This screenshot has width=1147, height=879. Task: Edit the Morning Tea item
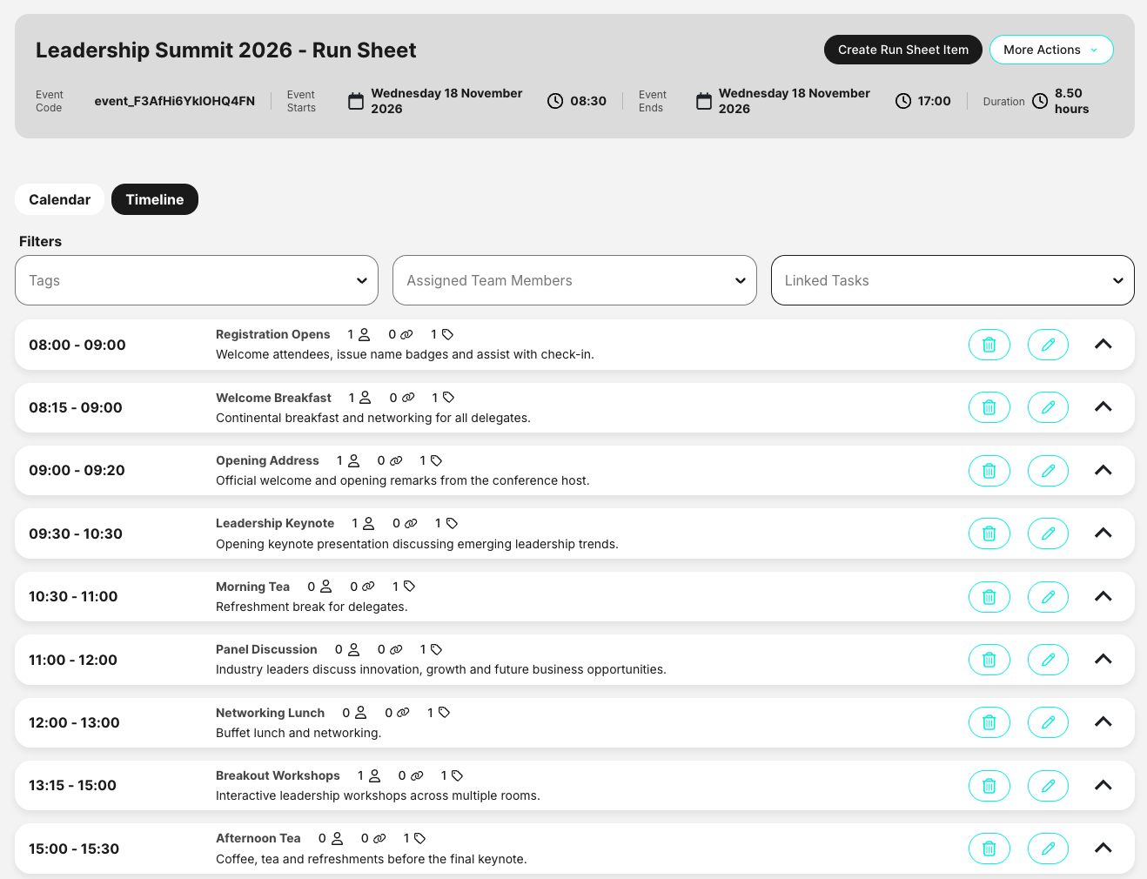tap(1048, 597)
